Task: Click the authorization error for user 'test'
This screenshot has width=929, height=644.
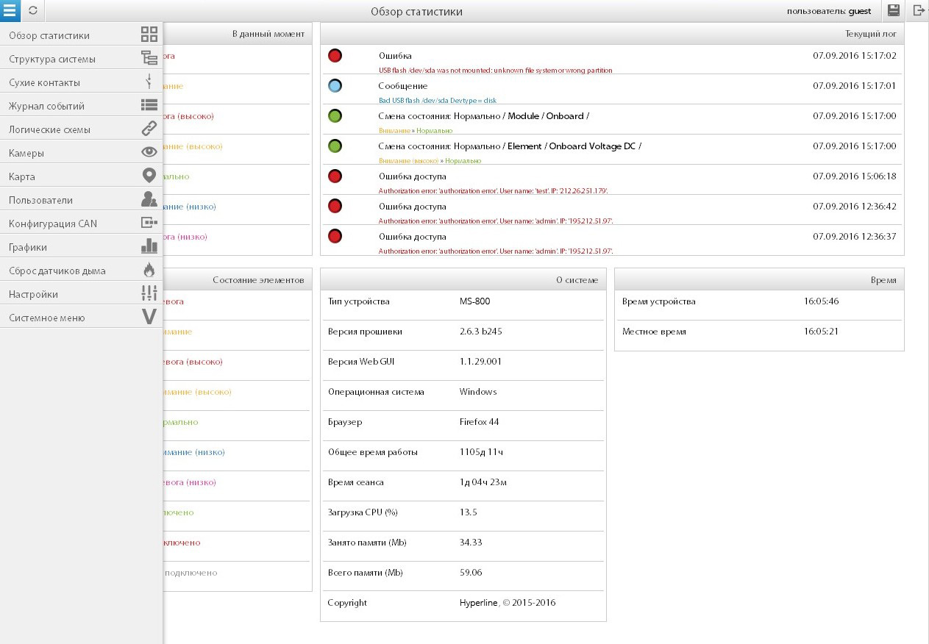Action: pyautogui.click(x=493, y=191)
